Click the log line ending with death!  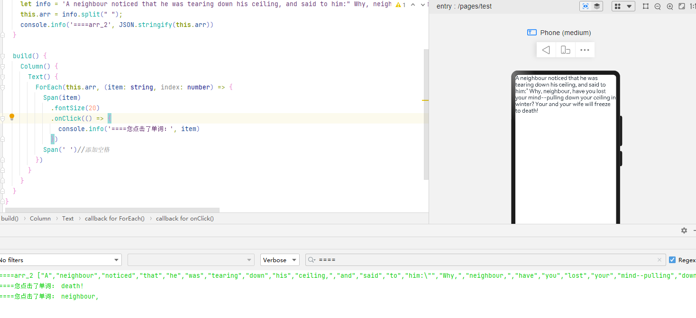(x=42, y=286)
